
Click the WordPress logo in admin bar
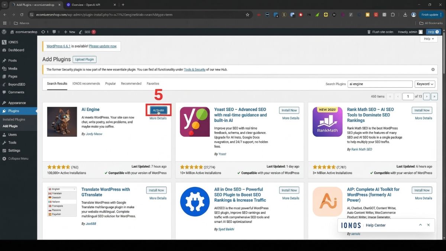4,32
